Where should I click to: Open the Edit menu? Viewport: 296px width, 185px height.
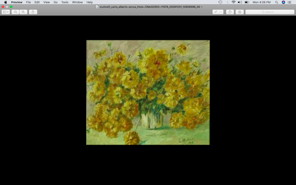[37, 2]
